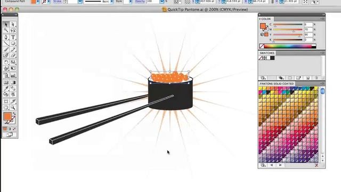Set the Color fill mode button
This screenshot has height=192, width=341.
pyautogui.click(x=5, y=129)
